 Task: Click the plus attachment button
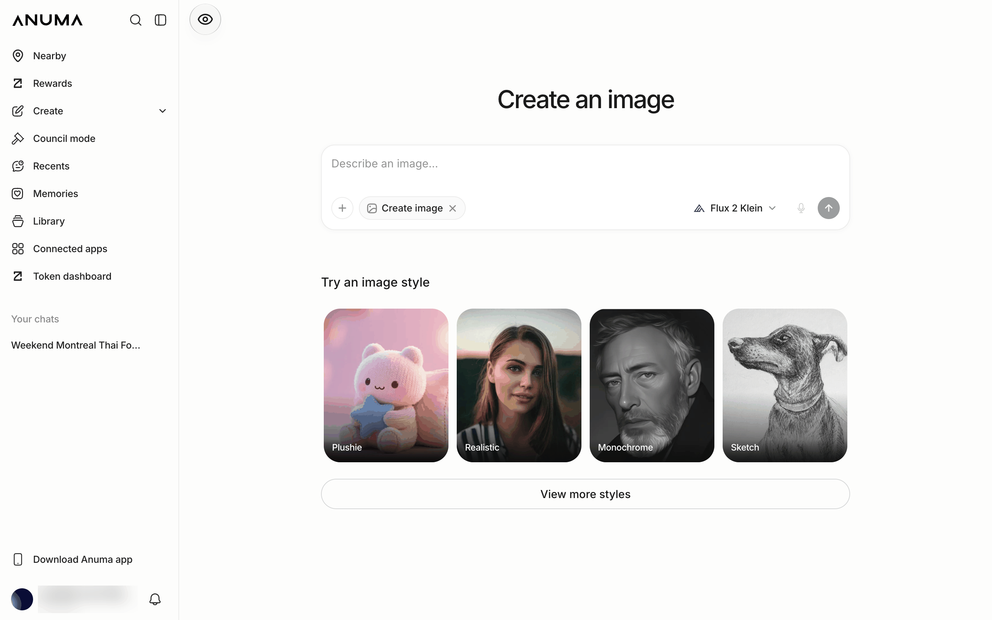coord(342,208)
